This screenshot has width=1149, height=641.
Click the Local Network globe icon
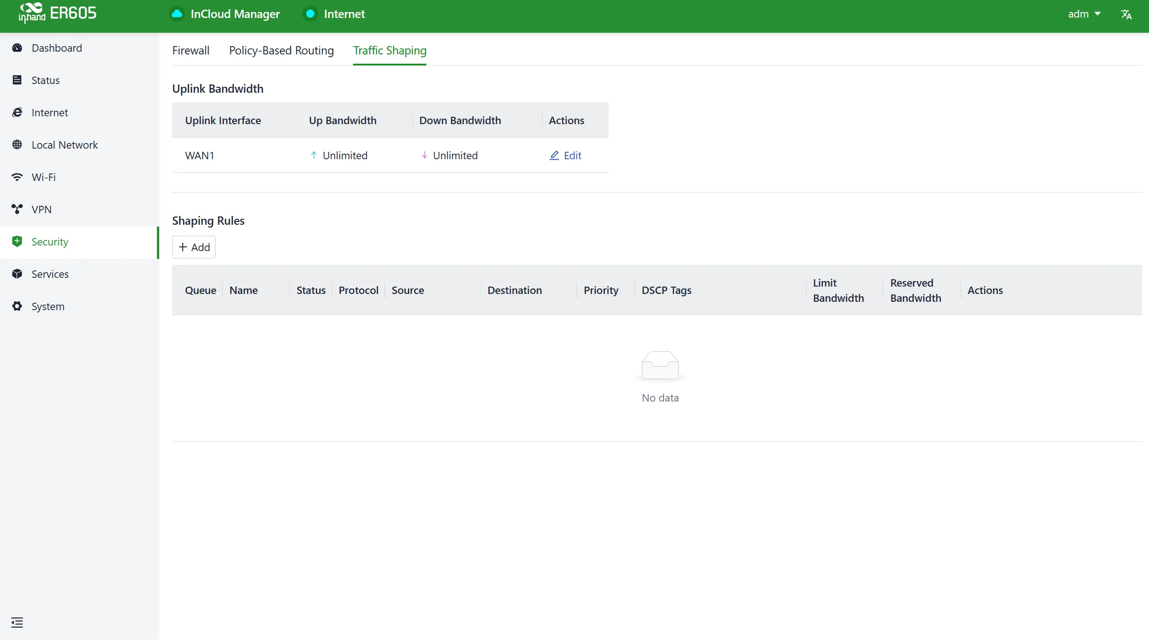point(17,145)
